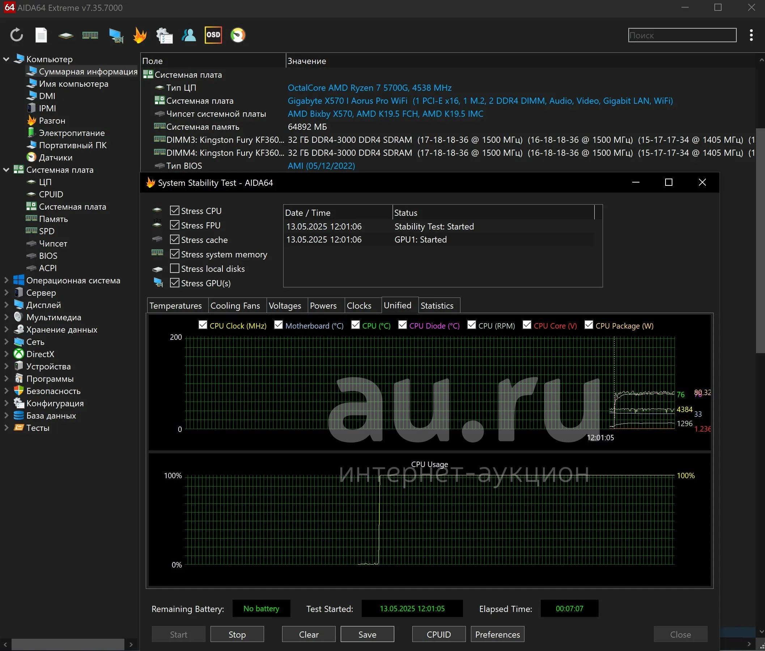The image size is (765, 651).
Task: Select CPUID under Системная плата
Action: [x=45, y=194]
